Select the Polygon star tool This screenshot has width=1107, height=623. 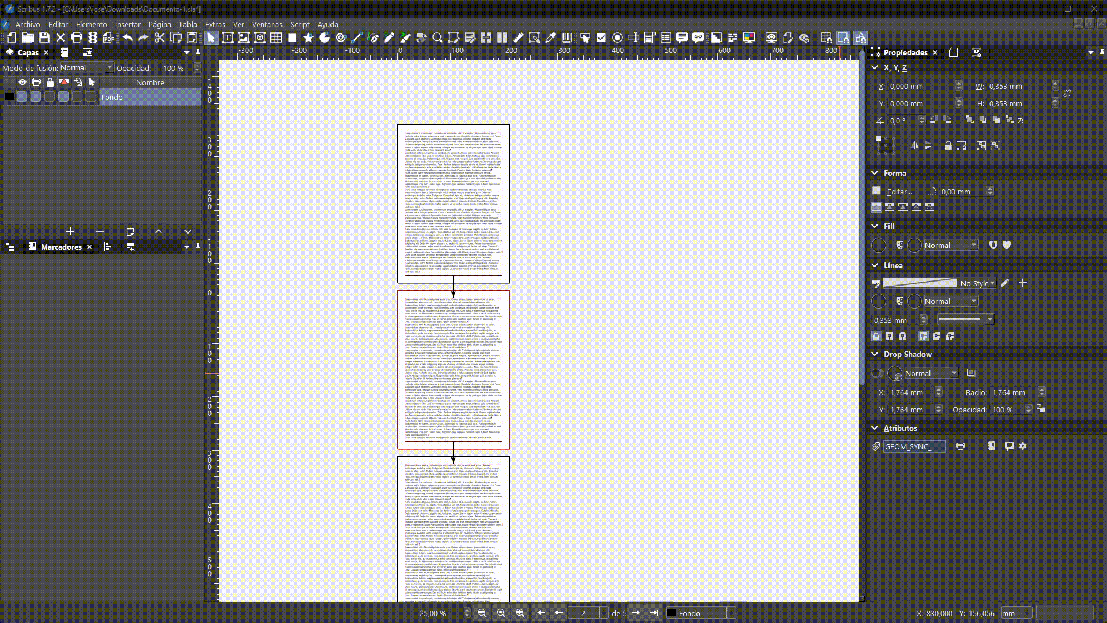pyautogui.click(x=308, y=38)
